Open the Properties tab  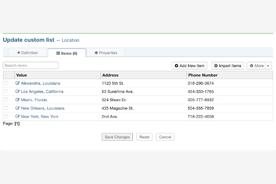point(105,53)
